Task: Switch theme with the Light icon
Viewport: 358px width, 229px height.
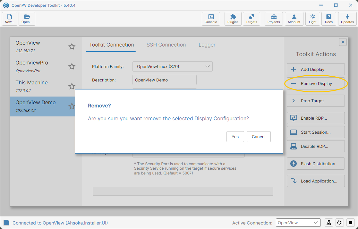Action: [x=313, y=19]
